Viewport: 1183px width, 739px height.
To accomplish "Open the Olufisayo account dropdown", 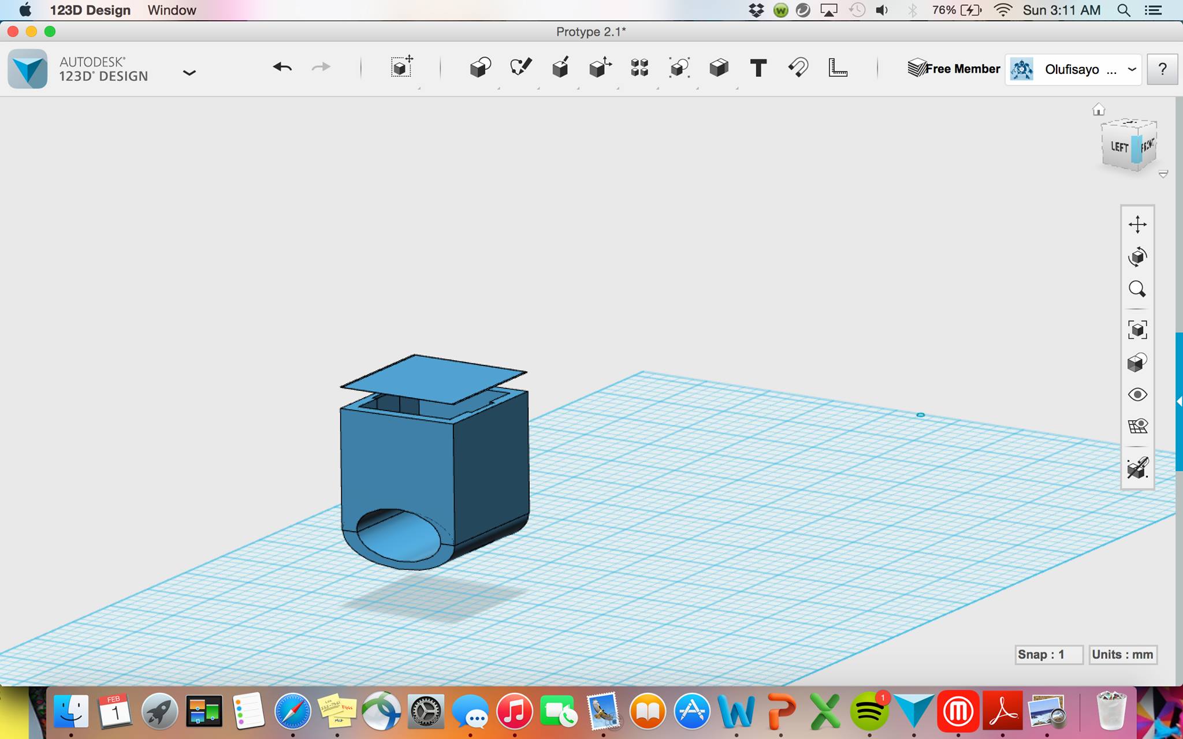I will click(1132, 70).
